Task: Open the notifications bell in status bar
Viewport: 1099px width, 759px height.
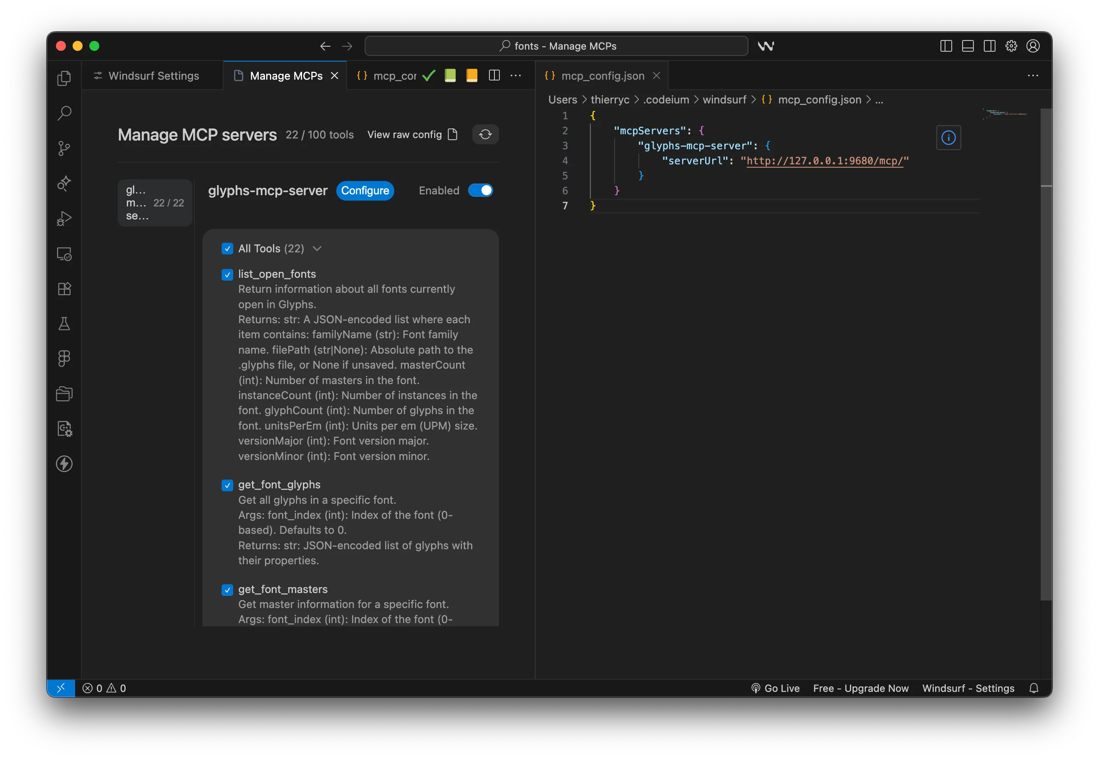Action: tap(1033, 688)
